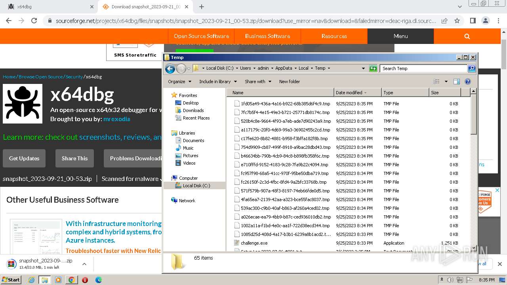Open the SourceForge Menu item
The width and height of the screenshot is (507, 285).
click(x=400, y=36)
